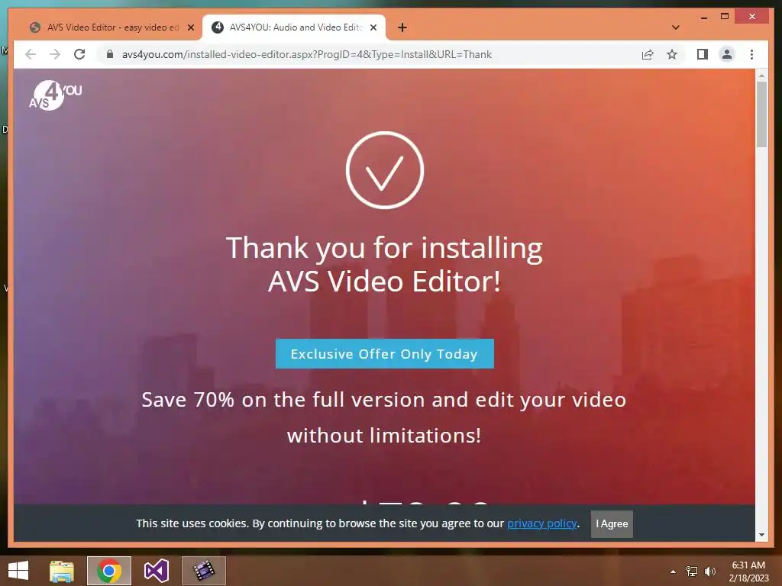The height and width of the screenshot is (586, 782).
Task: Click Exclusive Offer Only Today button
Action: 385,354
